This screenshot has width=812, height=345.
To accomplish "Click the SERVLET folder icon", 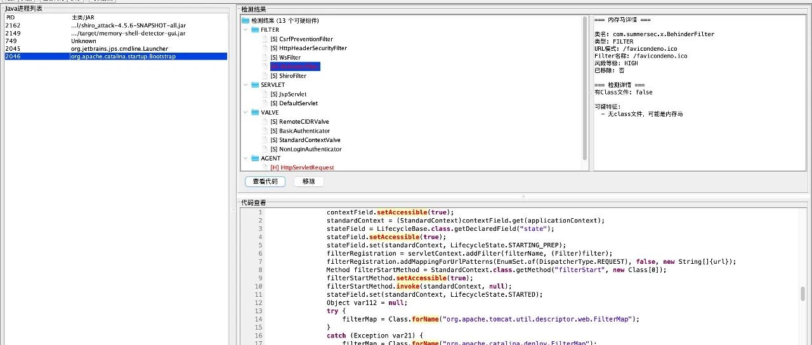I will pos(255,85).
